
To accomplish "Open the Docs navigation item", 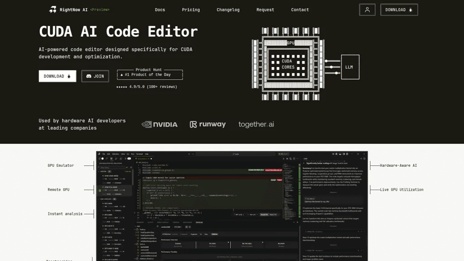I will tap(160, 10).
